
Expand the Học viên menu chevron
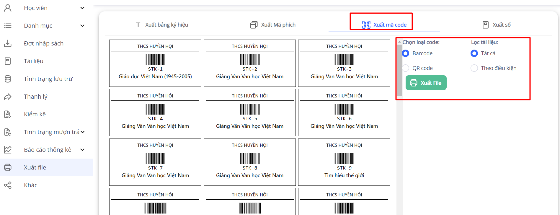pyautogui.click(x=82, y=8)
